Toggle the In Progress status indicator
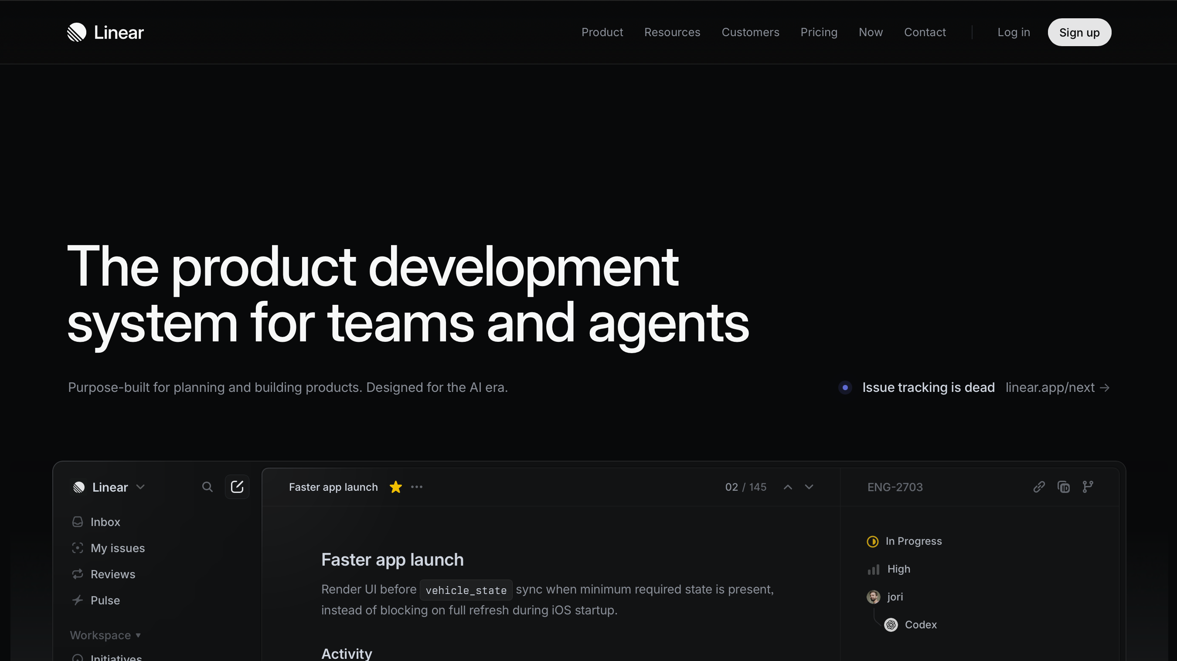 click(873, 541)
